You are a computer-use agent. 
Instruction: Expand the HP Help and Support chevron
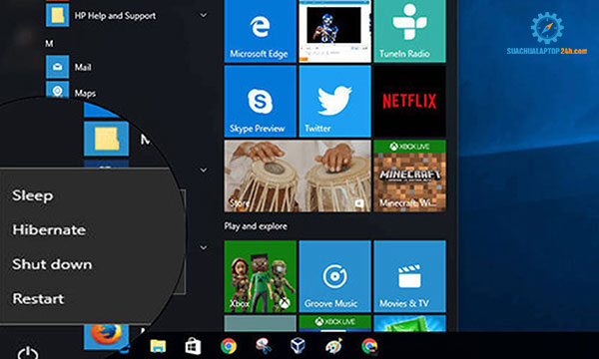click(x=204, y=15)
